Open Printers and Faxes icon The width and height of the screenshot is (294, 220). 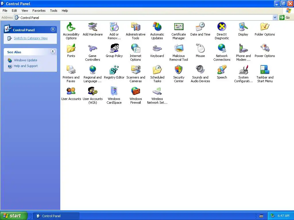[71, 70]
